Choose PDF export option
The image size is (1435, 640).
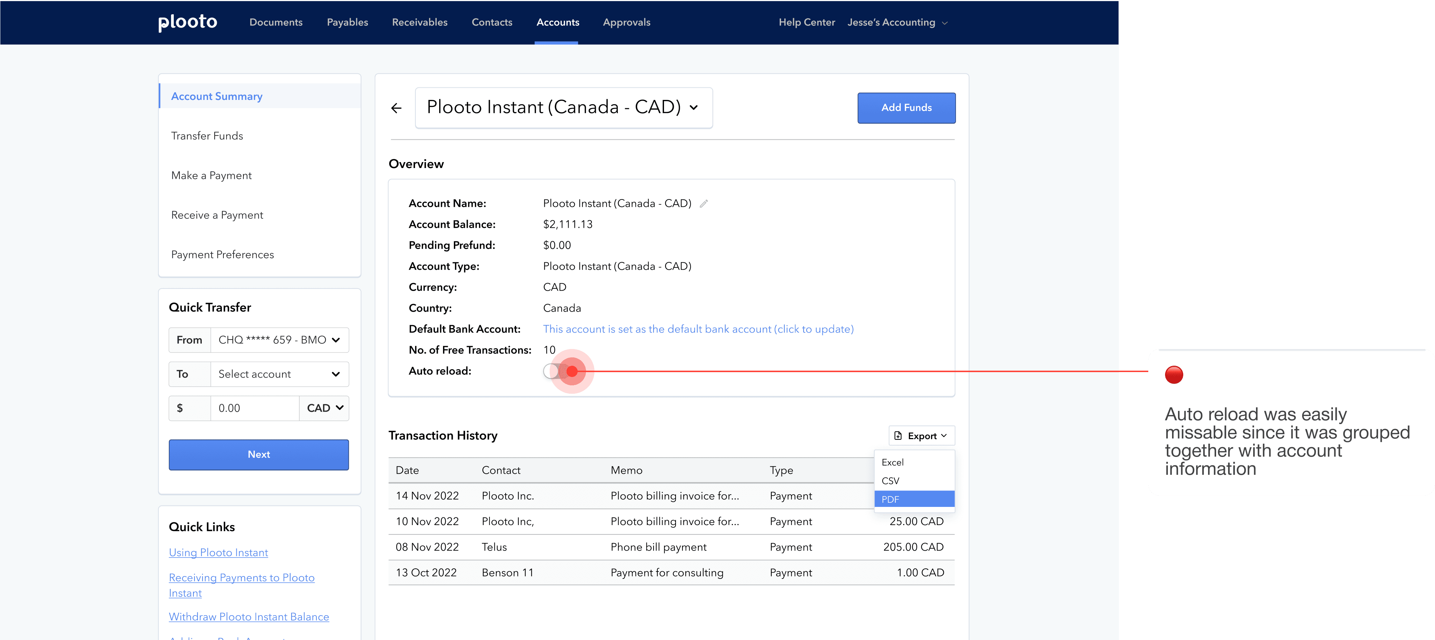coord(914,499)
